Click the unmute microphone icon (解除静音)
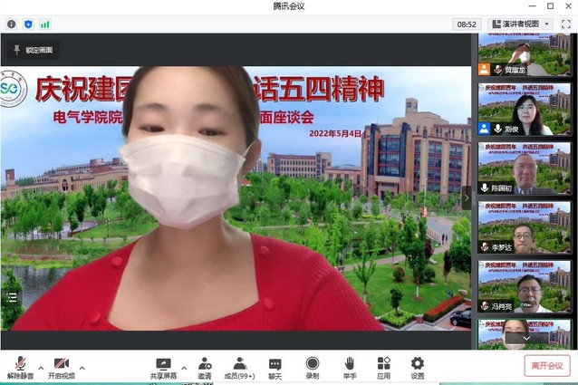 coord(20,364)
